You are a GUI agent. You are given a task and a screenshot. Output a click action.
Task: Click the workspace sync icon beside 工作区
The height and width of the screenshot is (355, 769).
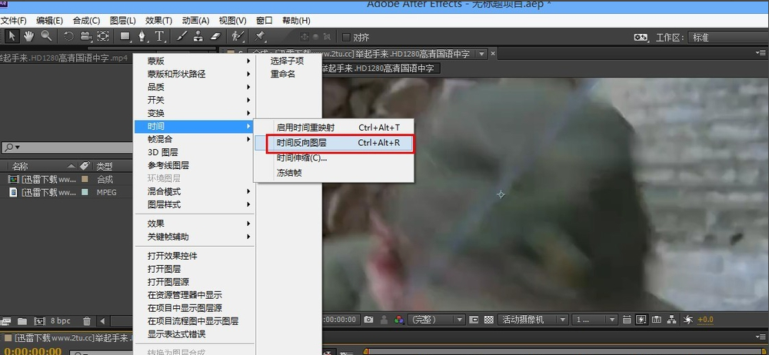pyautogui.click(x=641, y=37)
